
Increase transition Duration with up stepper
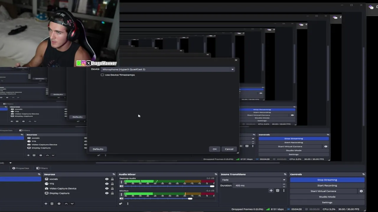284,184
